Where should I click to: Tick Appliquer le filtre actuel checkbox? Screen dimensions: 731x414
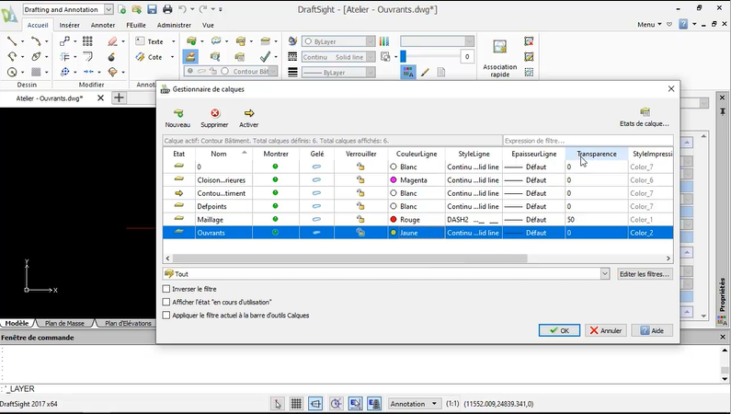pyautogui.click(x=166, y=315)
